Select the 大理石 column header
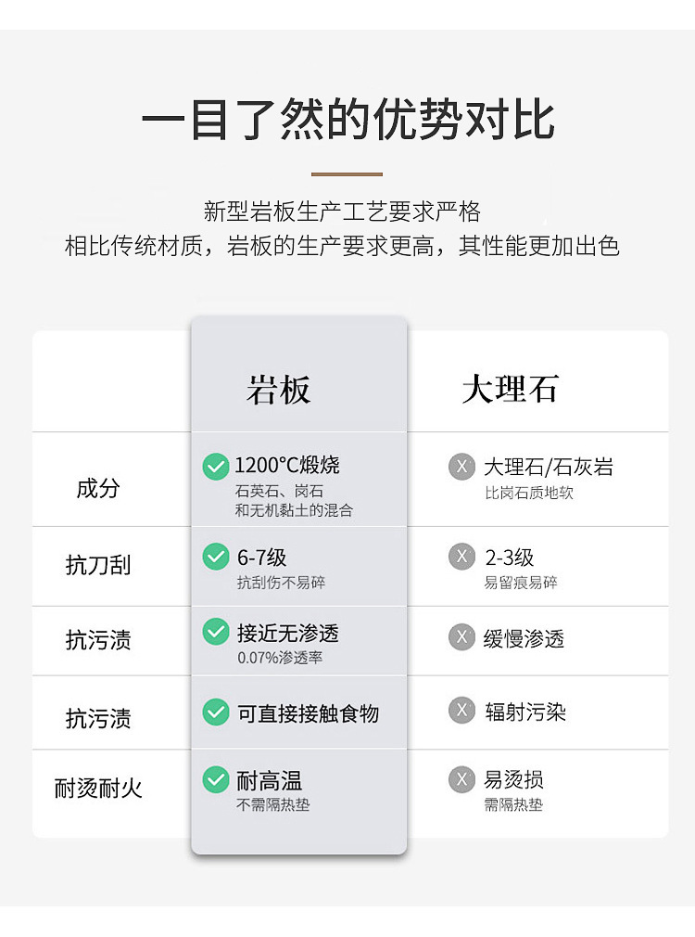The image size is (695, 937). coord(510,390)
